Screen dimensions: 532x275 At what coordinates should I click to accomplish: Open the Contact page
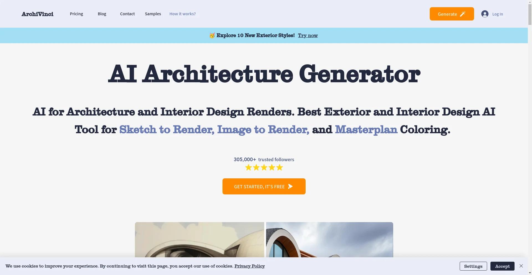point(127,14)
